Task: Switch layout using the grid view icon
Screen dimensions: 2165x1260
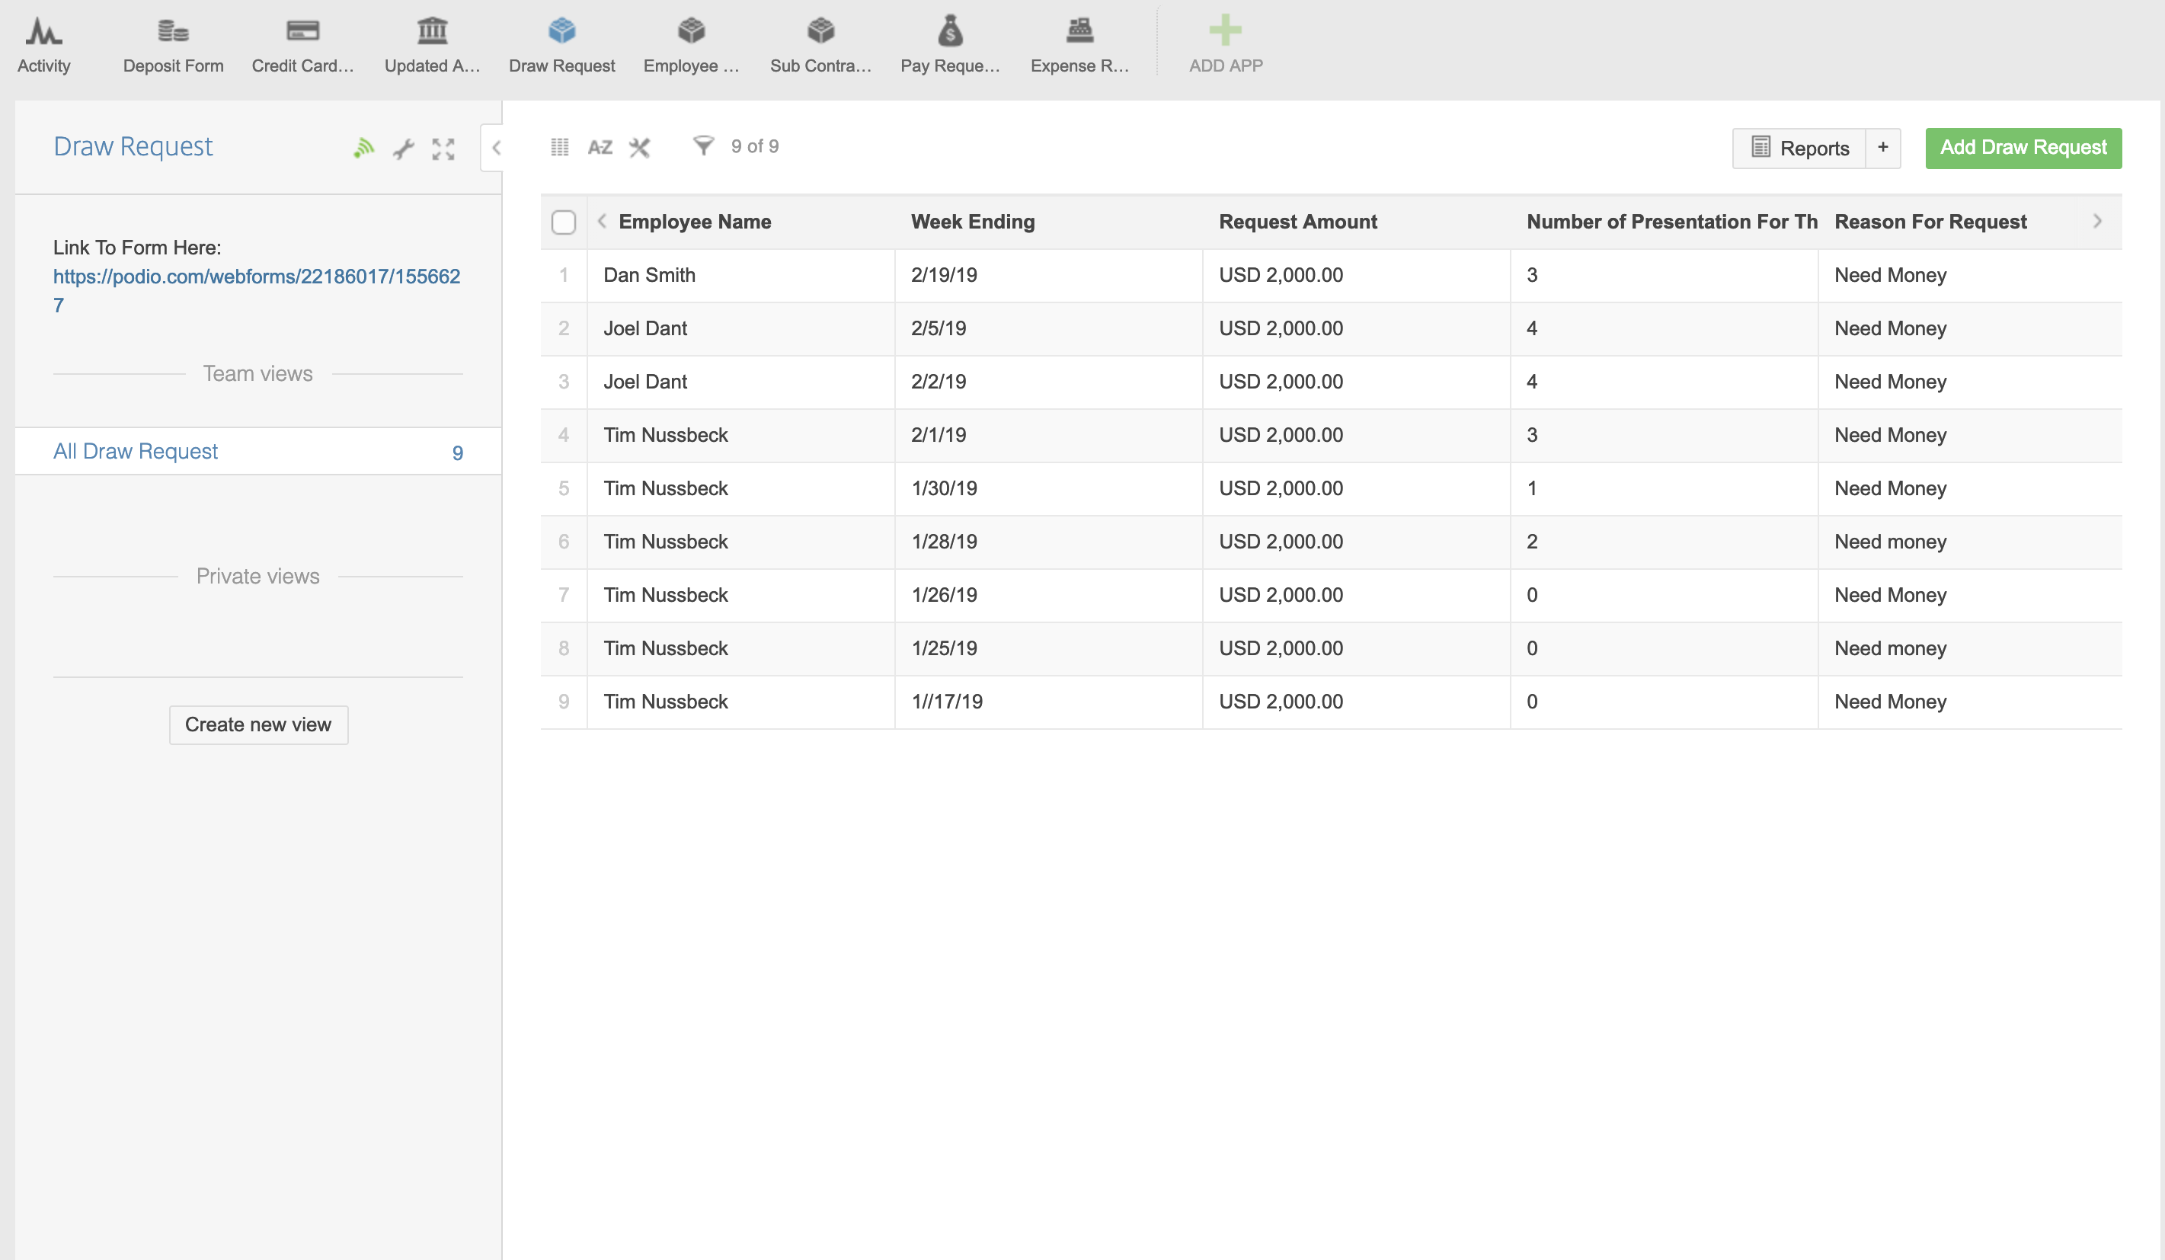Action: 559,147
